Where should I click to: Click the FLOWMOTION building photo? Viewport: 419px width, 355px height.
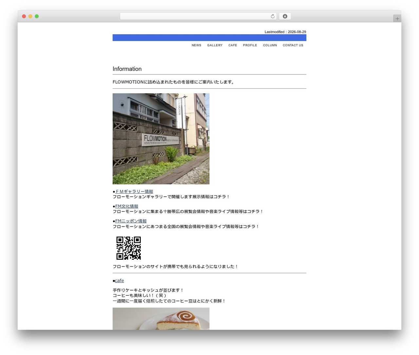(161, 139)
